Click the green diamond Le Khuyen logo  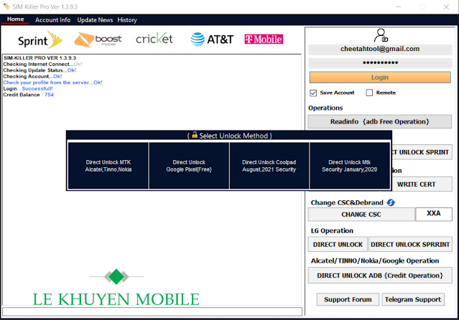coord(116,276)
